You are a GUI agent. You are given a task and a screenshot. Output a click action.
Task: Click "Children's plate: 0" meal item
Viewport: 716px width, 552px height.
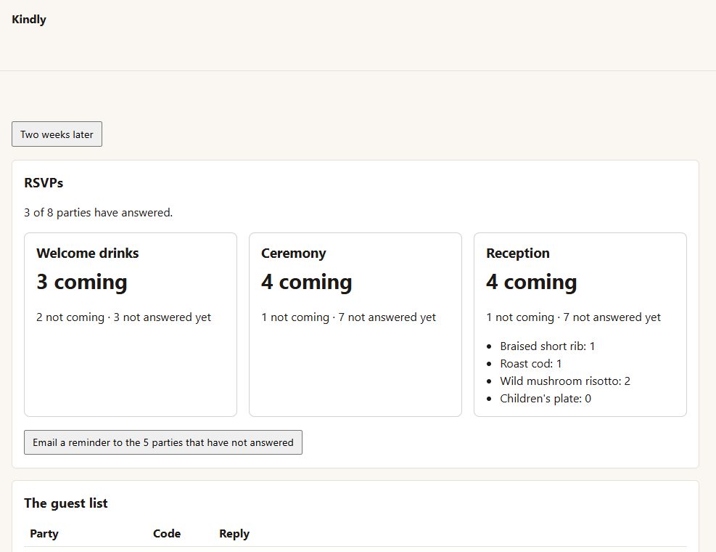tap(546, 398)
